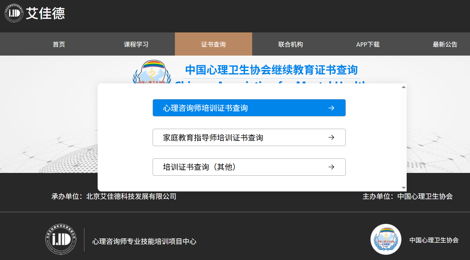Screen dimensions: 470x260
Task: Click the arrow icon on 家庭教育指导师 button
Action: (x=331, y=137)
